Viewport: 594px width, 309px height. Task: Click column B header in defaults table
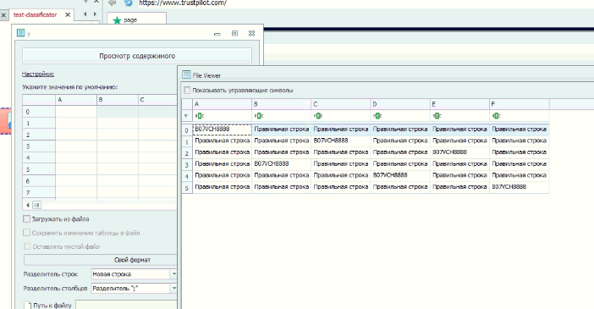tap(118, 100)
